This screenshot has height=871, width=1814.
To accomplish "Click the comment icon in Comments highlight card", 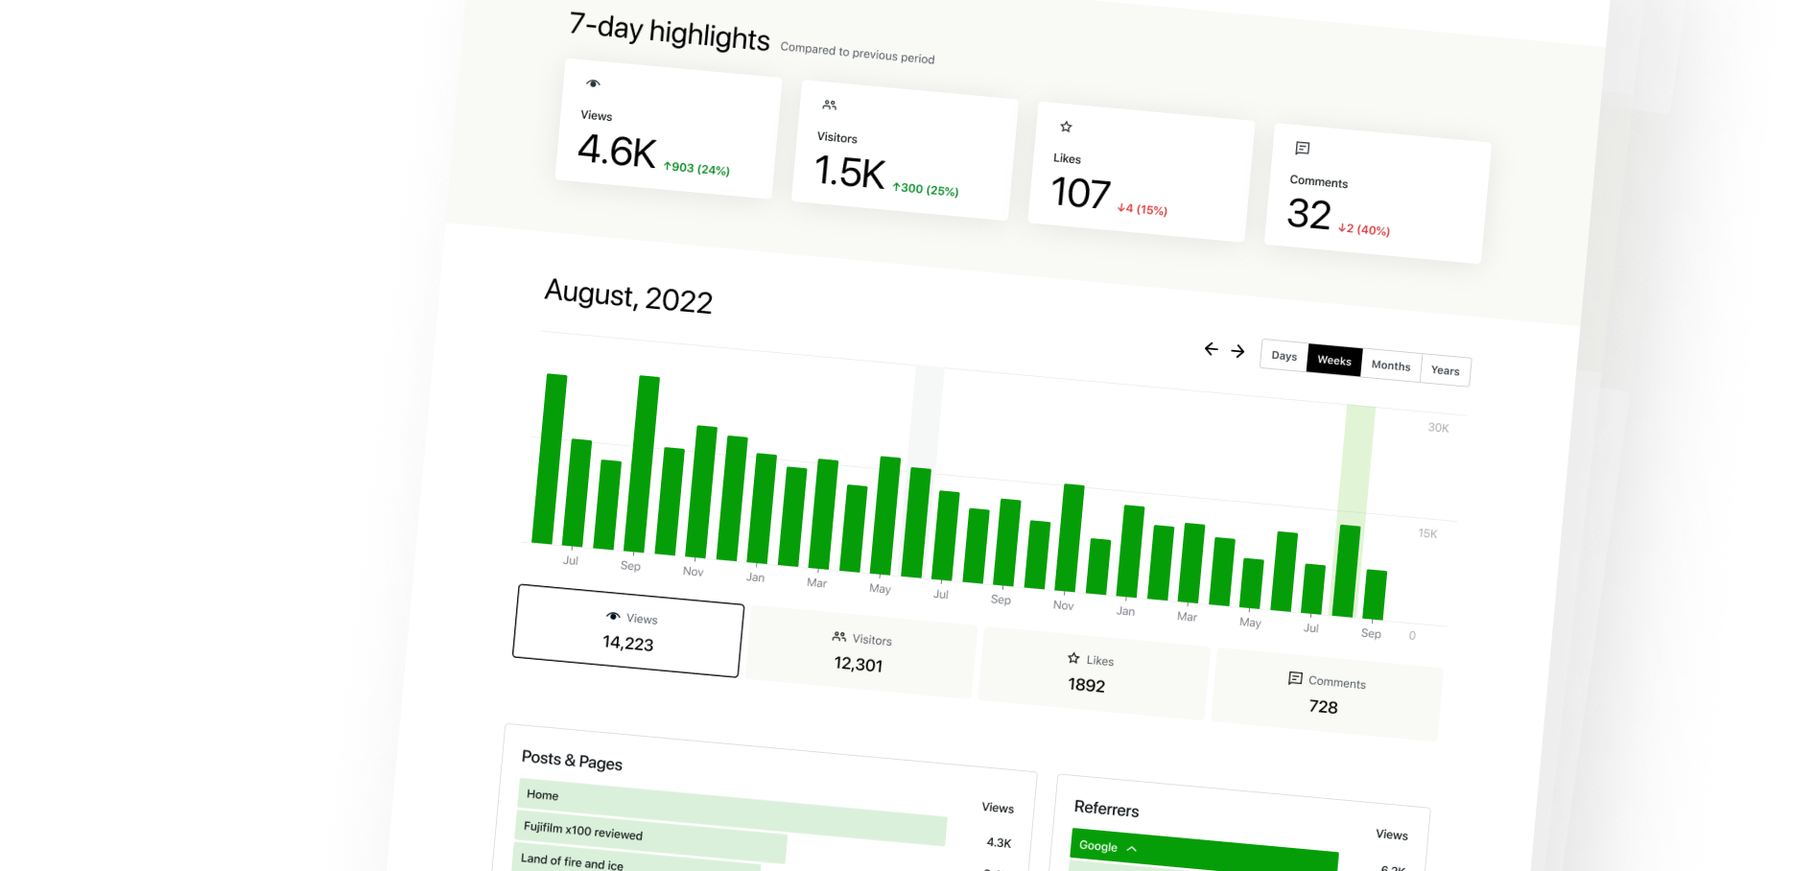I will coord(1302,149).
